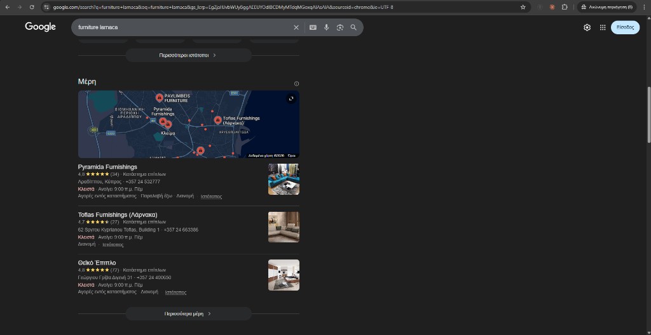651x335 pixels.
Task: Open the info icon next to Μέρη
Action: point(296,84)
